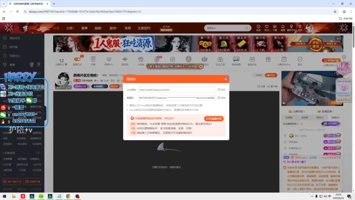Click the streamer avatar thumbnail
The height and width of the screenshot is (200, 355).
point(63,81)
